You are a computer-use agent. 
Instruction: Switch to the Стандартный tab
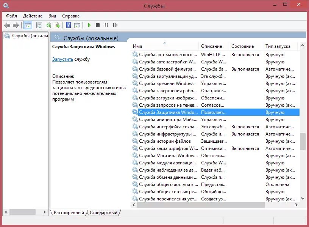[103, 213]
